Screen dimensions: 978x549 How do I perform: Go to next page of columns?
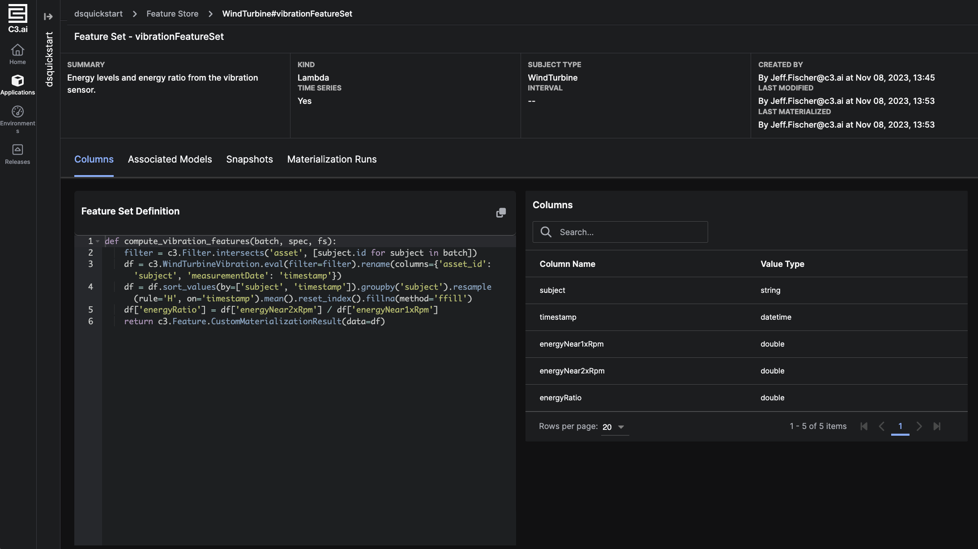[x=919, y=426]
